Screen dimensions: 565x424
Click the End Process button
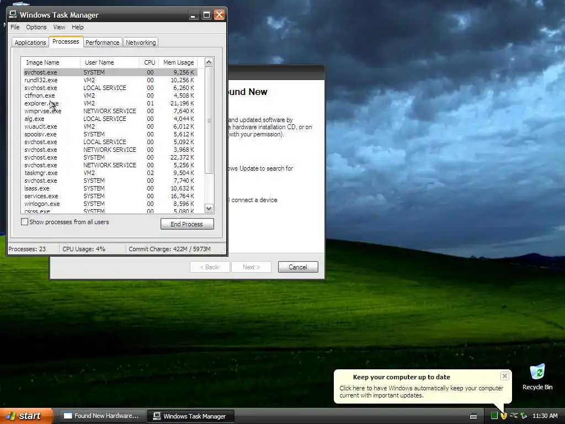[x=187, y=224]
